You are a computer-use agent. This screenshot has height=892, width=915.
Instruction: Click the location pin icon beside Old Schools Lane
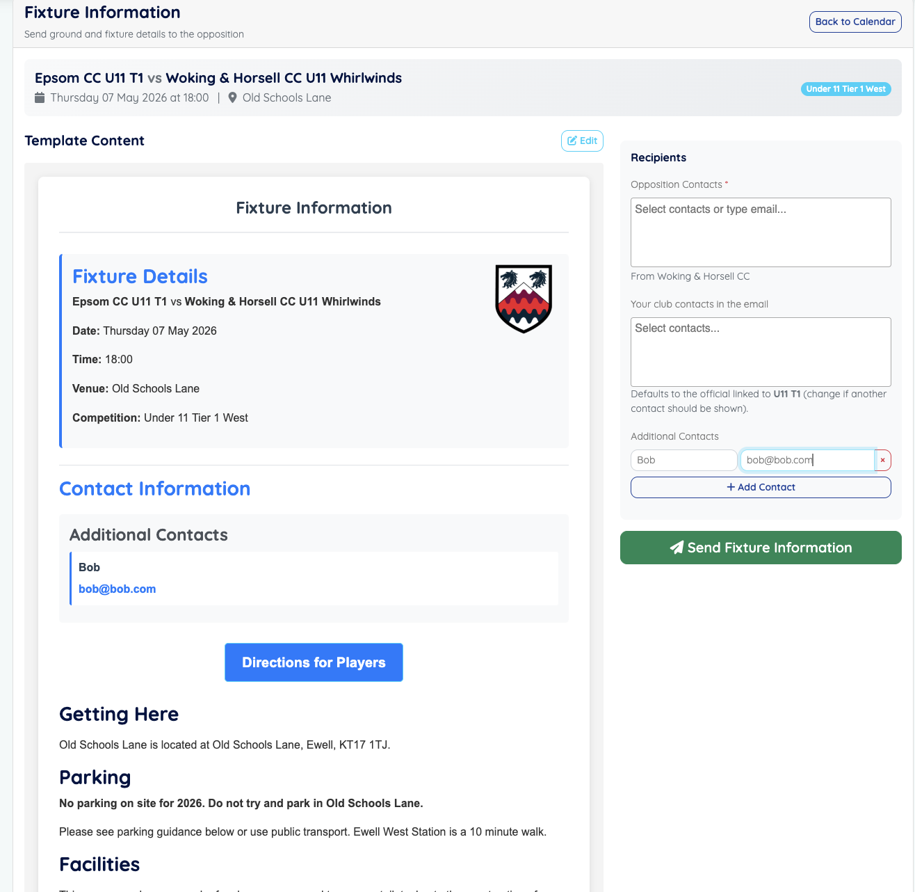[x=233, y=97]
